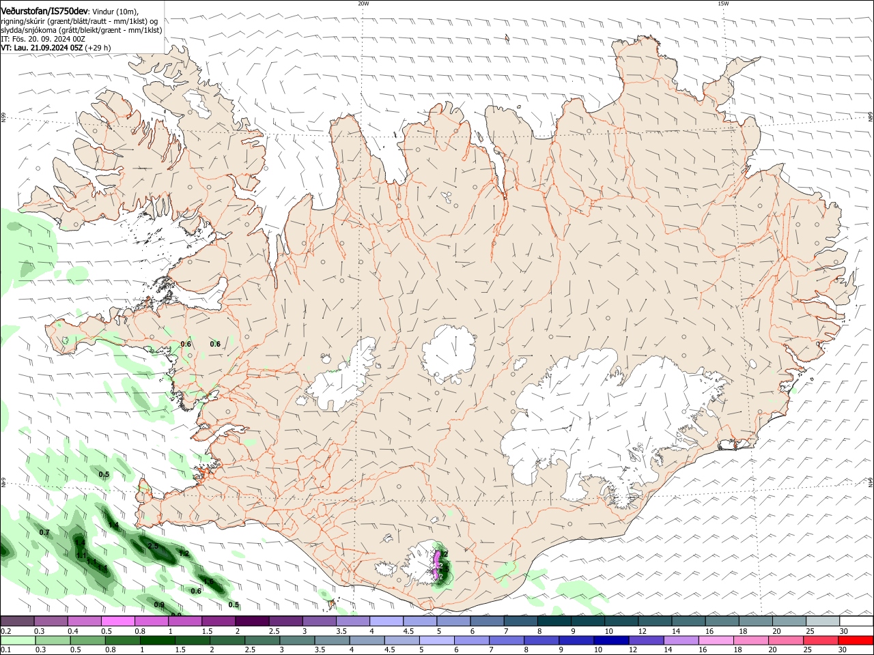The image size is (874, 655).
Task: Click the 0.2 label in the upper legend row
Action: point(5,631)
